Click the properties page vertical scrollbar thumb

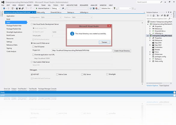coord(142,65)
